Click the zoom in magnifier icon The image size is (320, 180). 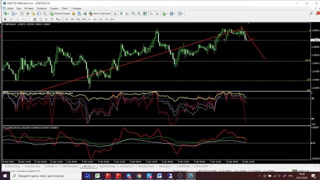point(133,13)
